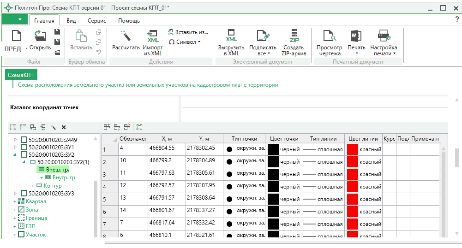
Task: Click the Создать ZIP-архив icon
Action: click(294, 36)
